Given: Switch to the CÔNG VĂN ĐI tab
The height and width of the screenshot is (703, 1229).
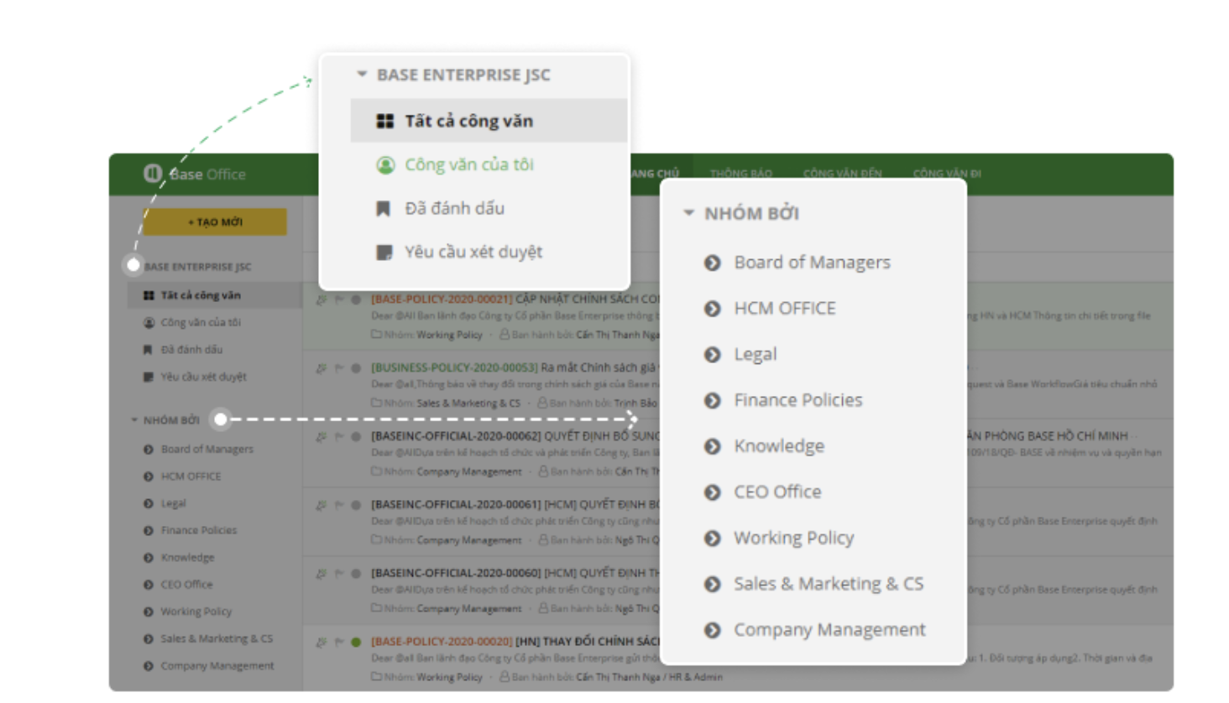Looking at the screenshot, I should (947, 174).
